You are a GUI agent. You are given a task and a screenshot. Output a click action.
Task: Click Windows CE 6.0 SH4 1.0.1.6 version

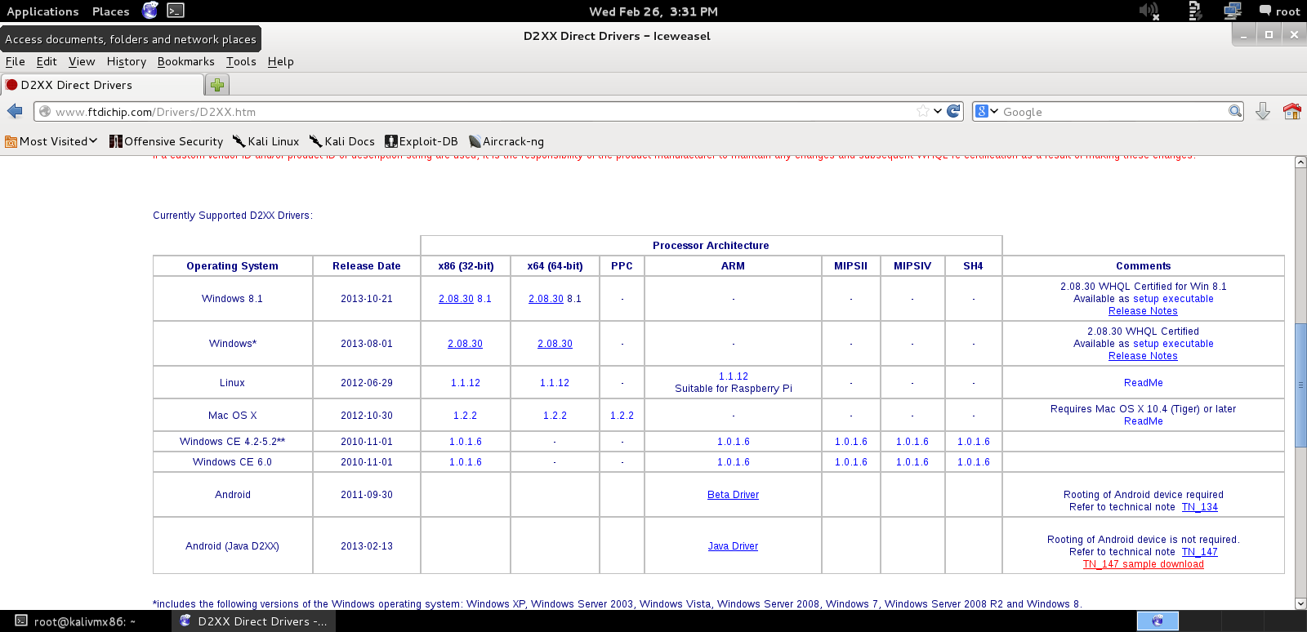[973, 462]
